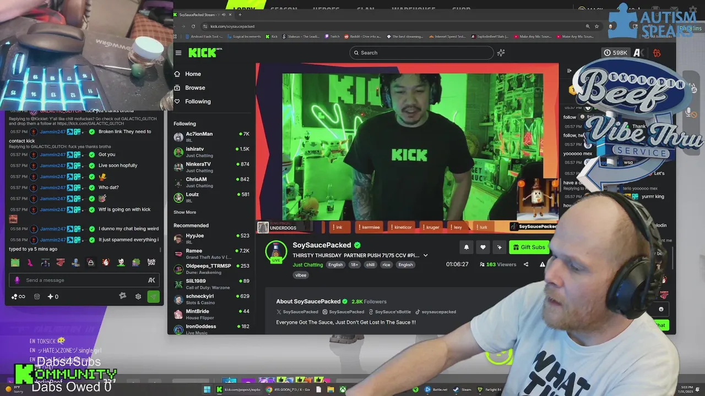Open SoySauce'sBottle social link
This screenshot has height=396, width=705.
pyautogui.click(x=390, y=312)
